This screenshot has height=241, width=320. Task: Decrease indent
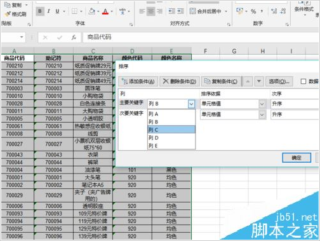(171, 11)
